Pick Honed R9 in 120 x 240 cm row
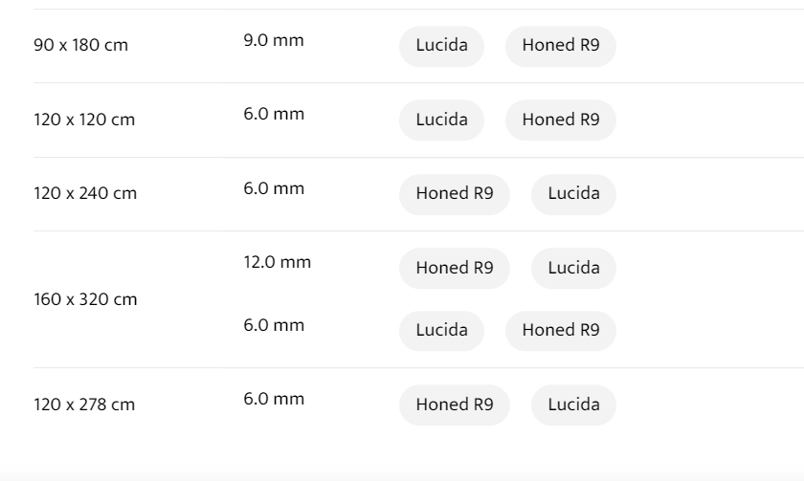This screenshot has height=481, width=804. tap(455, 194)
